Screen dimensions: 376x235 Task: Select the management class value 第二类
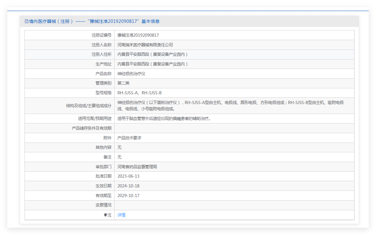[123, 83]
